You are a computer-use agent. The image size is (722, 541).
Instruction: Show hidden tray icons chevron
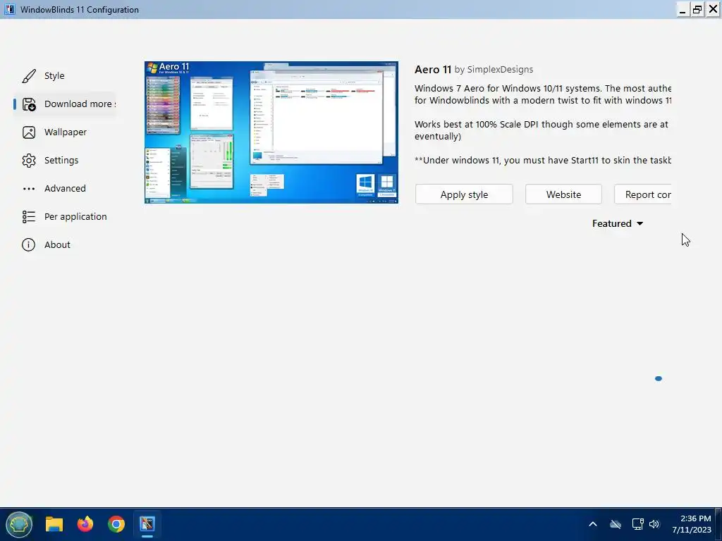click(x=592, y=524)
